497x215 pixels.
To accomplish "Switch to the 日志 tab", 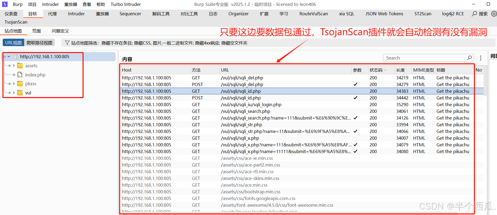I will (x=213, y=14).
